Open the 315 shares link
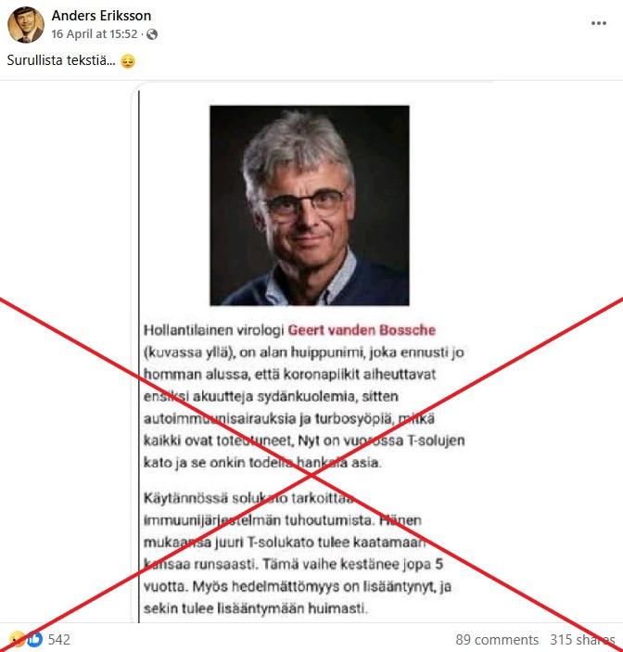This screenshot has height=652, width=623. 582,640
